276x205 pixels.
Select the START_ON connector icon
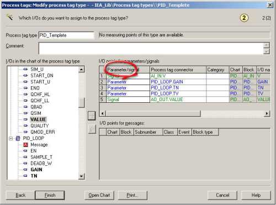(x=25, y=76)
